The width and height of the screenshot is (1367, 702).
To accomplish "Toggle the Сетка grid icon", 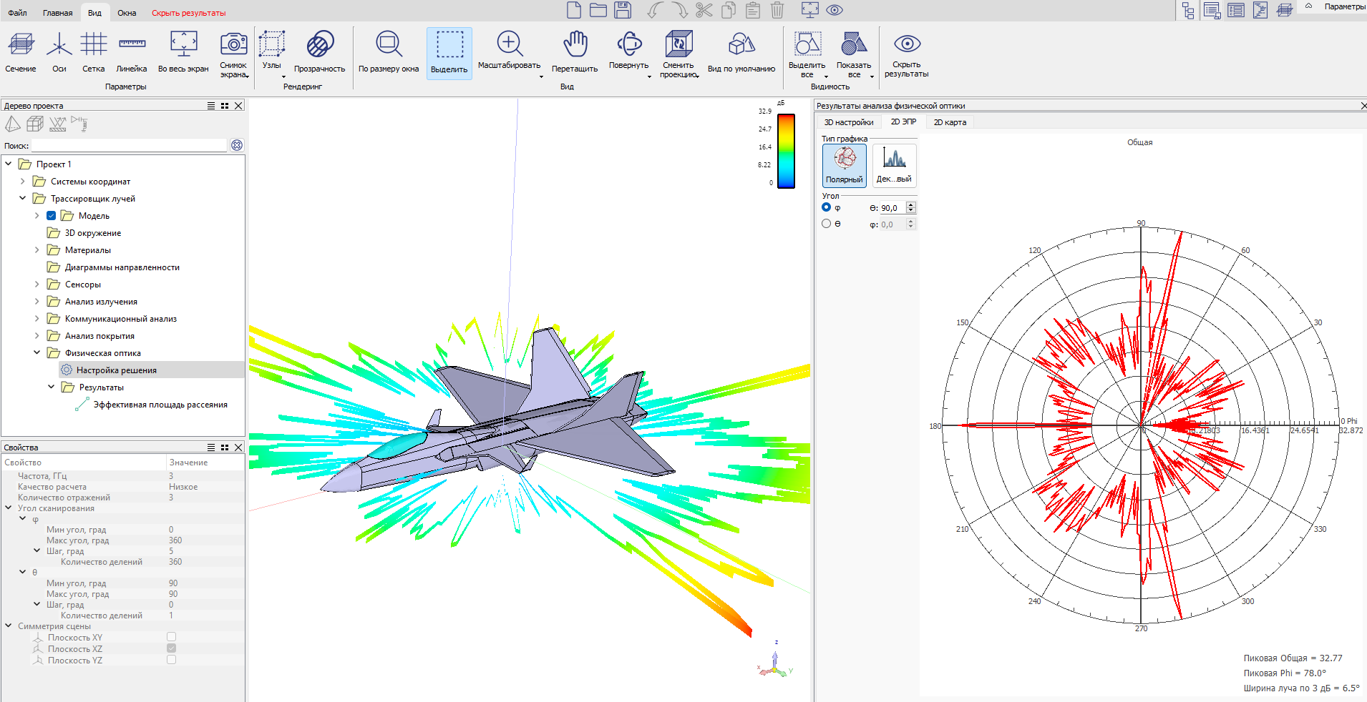I will (93, 45).
